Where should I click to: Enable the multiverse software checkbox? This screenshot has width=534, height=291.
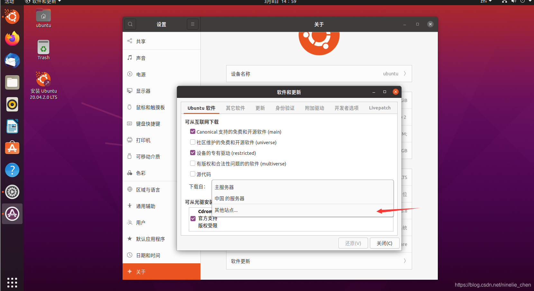pos(193,164)
